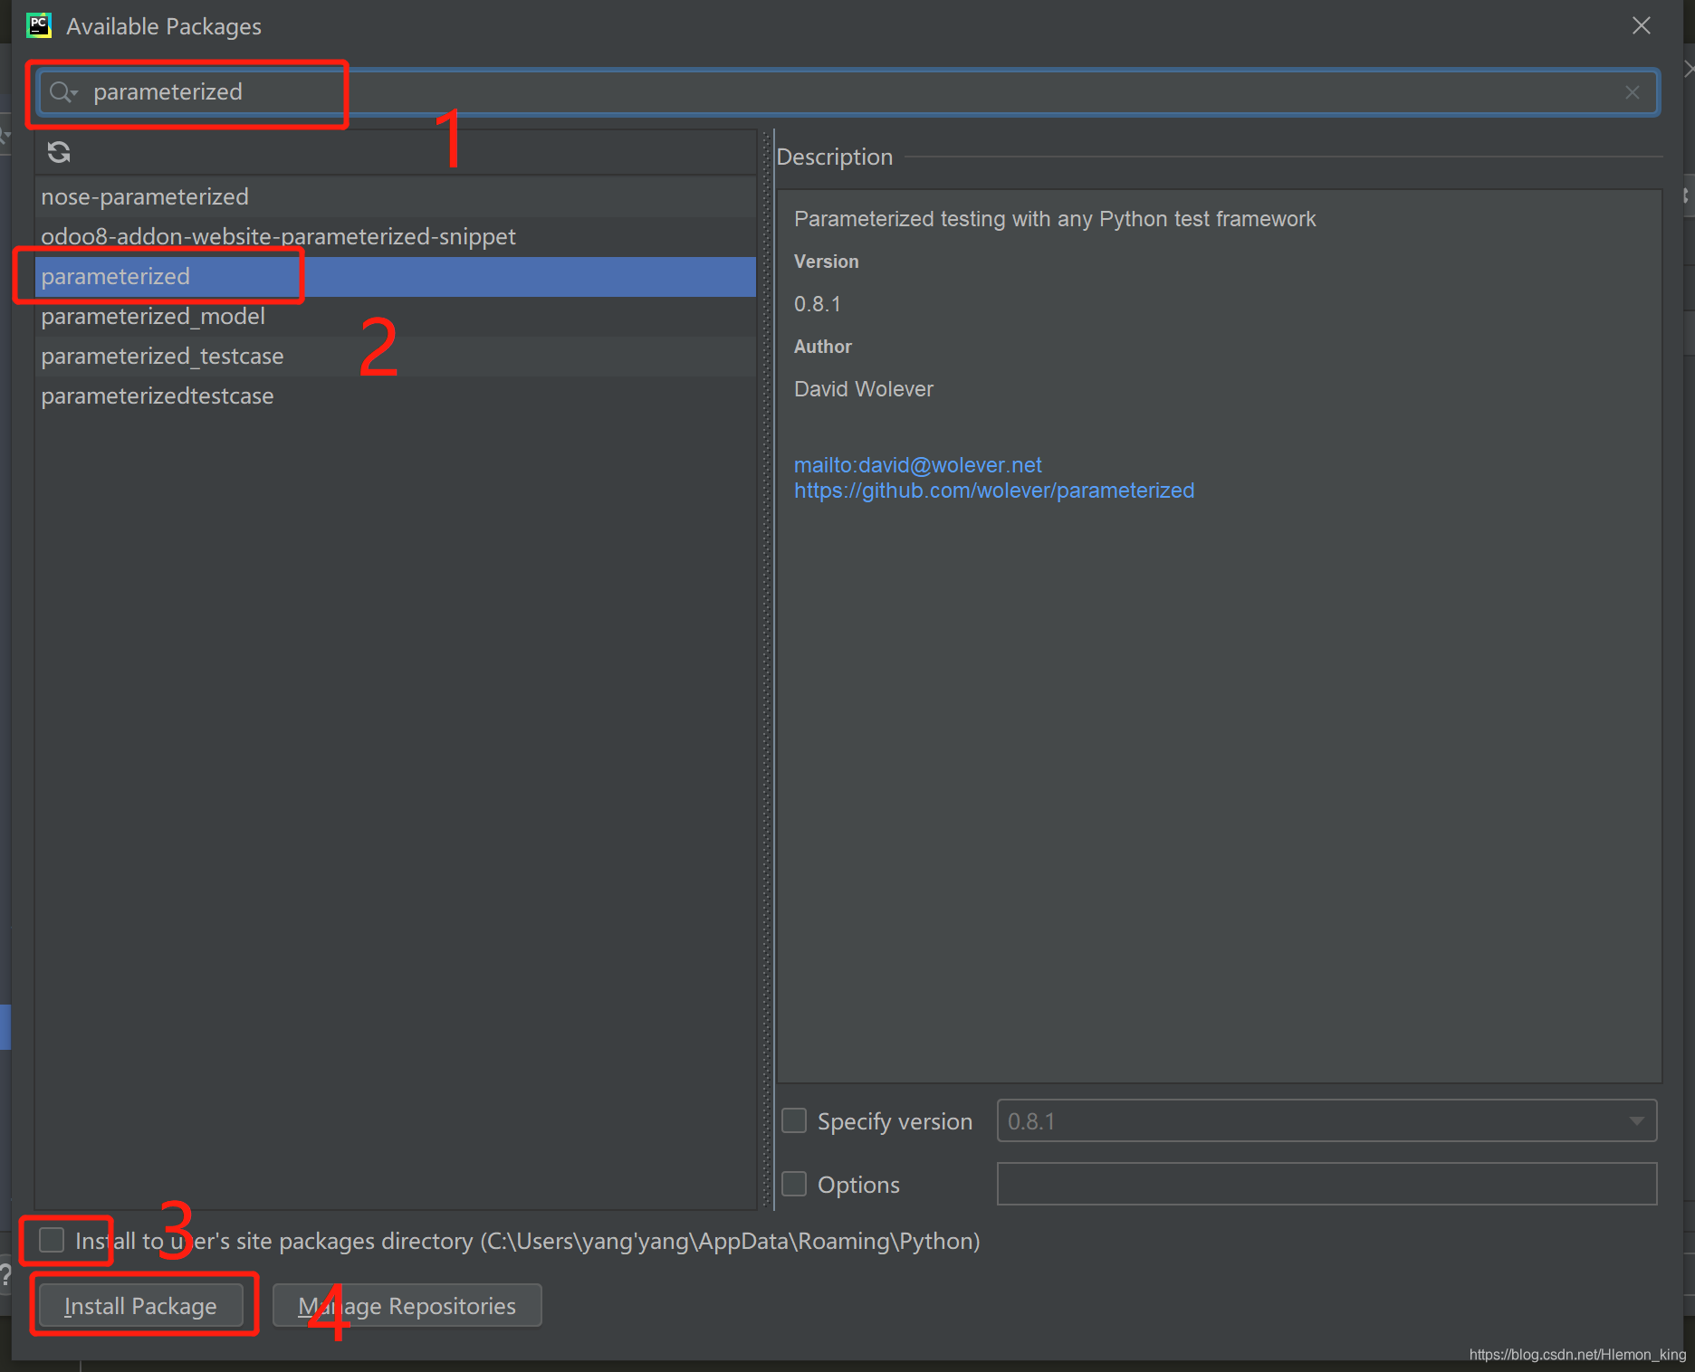This screenshot has height=1372, width=1695.
Task: Enable the Specify version checkbox
Action: [x=794, y=1121]
